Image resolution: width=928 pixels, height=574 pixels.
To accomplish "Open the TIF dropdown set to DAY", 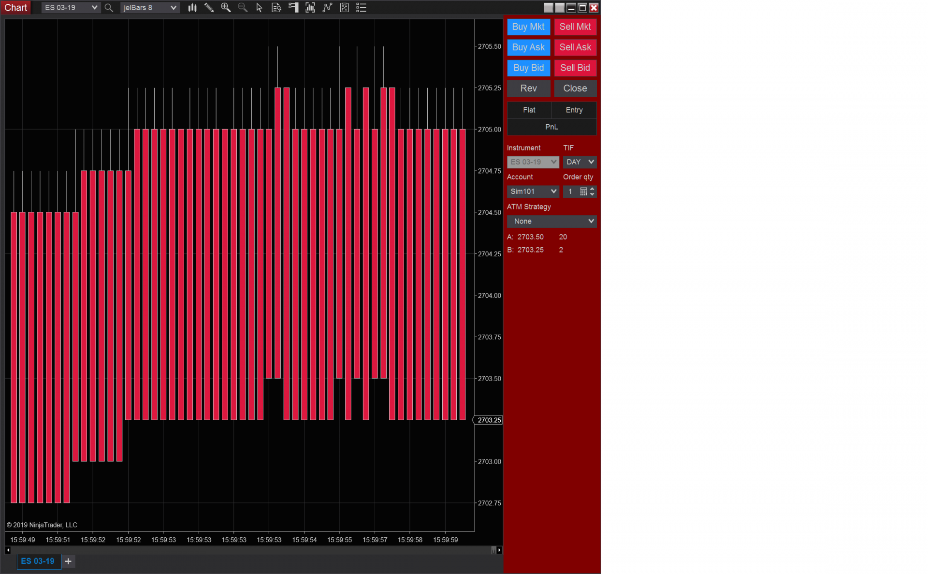I will pos(580,162).
